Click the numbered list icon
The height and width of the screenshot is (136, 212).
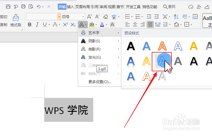click(138, 17)
